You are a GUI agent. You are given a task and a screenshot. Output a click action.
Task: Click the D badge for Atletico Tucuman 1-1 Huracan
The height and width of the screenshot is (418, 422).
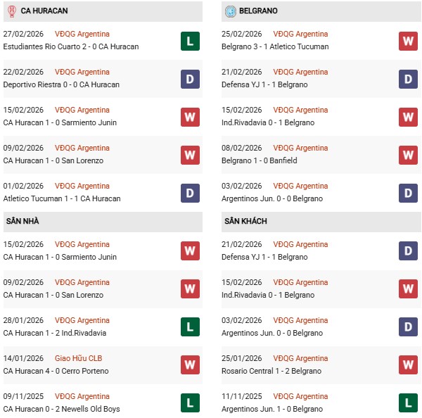point(190,193)
